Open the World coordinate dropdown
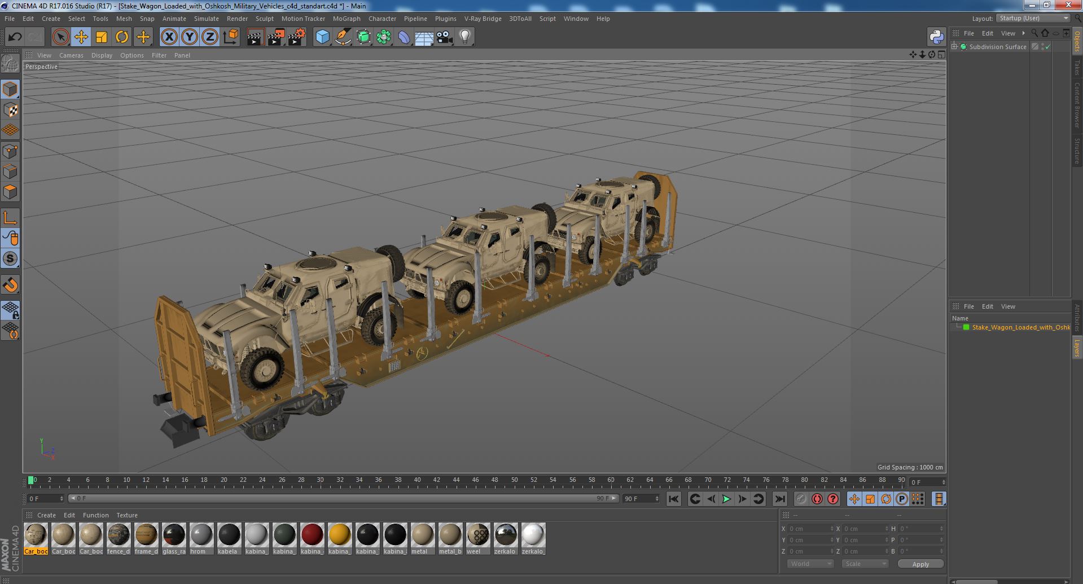The height and width of the screenshot is (584, 1083). [x=810, y=564]
